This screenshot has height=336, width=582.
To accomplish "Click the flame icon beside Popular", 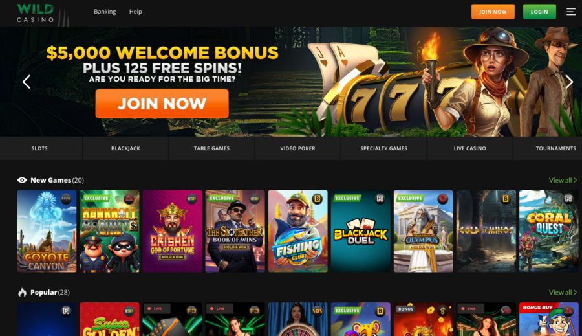I will click(22, 292).
